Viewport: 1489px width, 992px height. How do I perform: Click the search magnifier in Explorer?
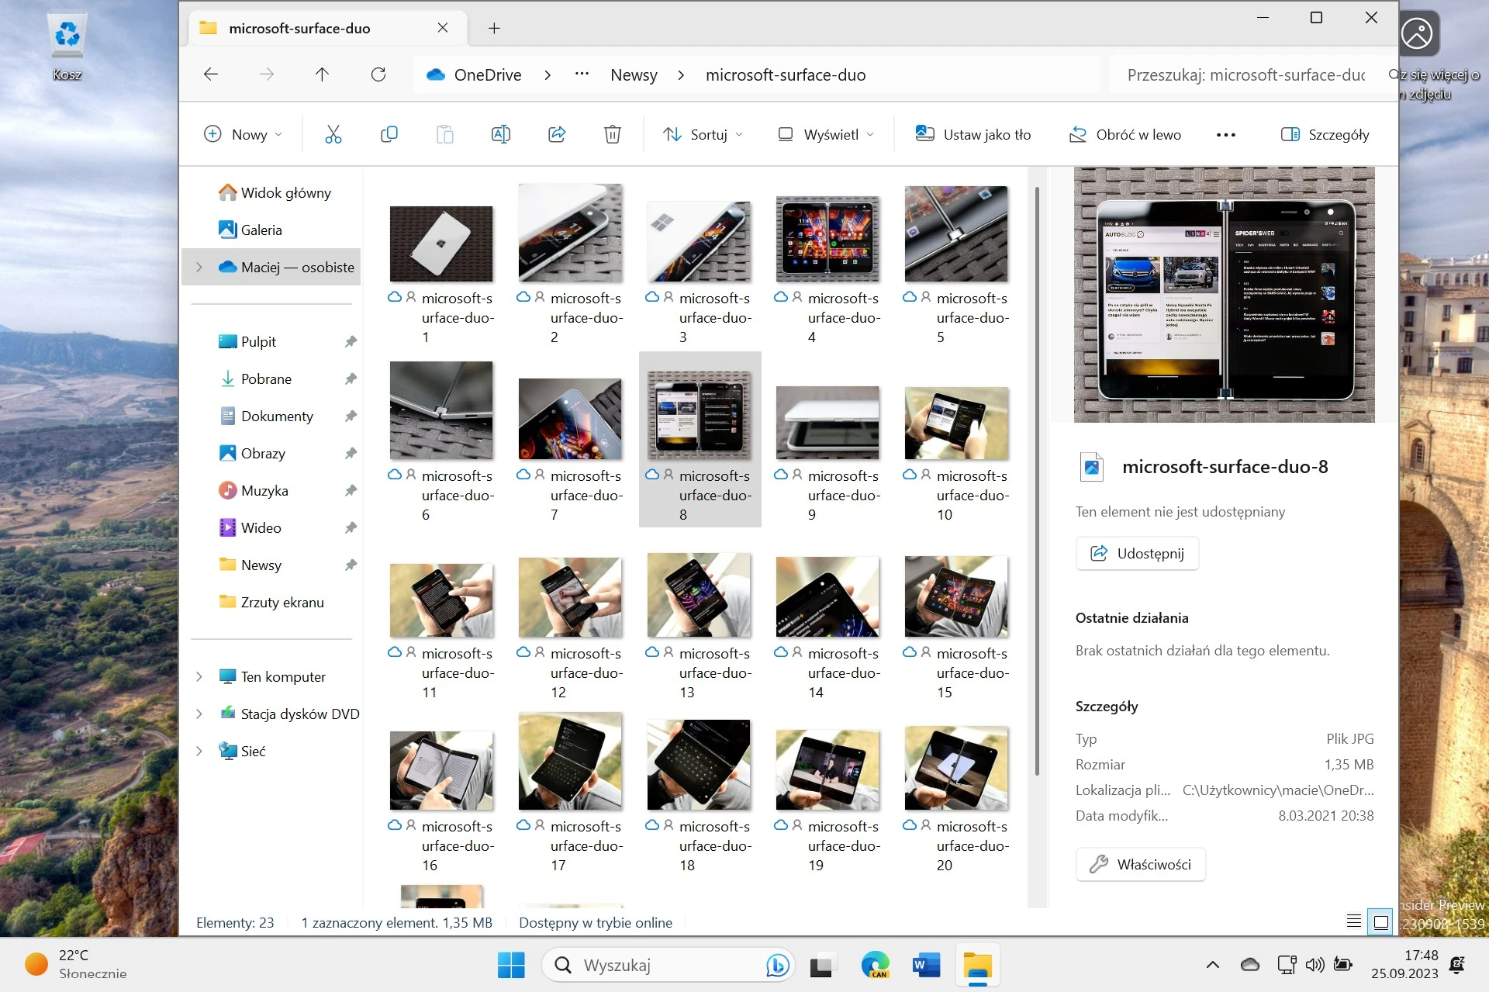click(x=1393, y=74)
